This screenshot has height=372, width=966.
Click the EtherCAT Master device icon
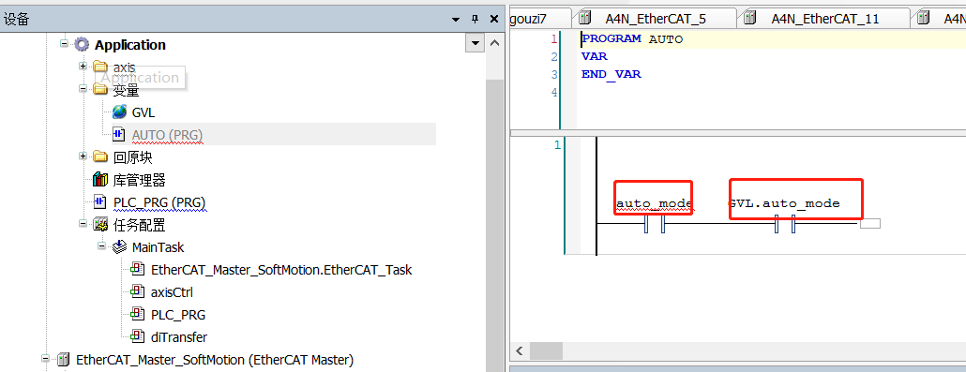(64, 360)
